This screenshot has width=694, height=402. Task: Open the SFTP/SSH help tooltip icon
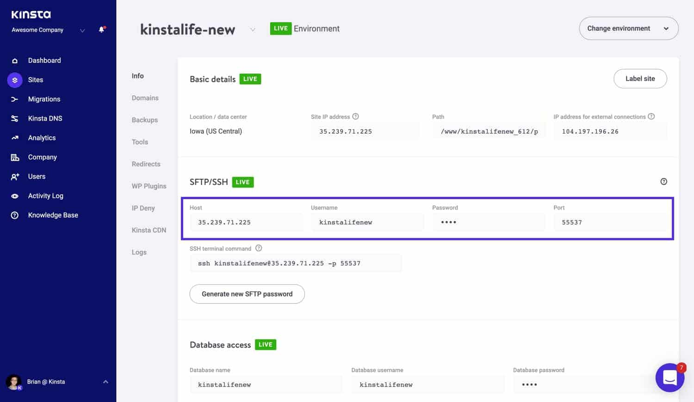(x=664, y=182)
